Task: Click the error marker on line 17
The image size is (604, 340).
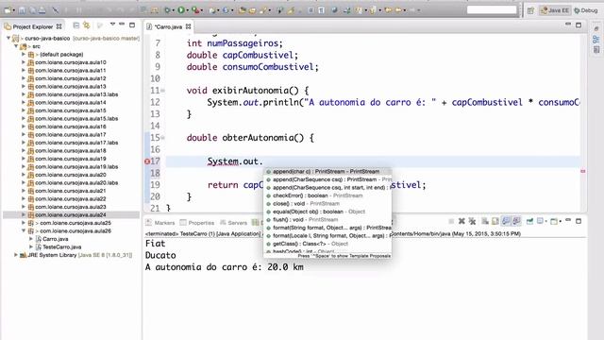Action: coord(147,161)
